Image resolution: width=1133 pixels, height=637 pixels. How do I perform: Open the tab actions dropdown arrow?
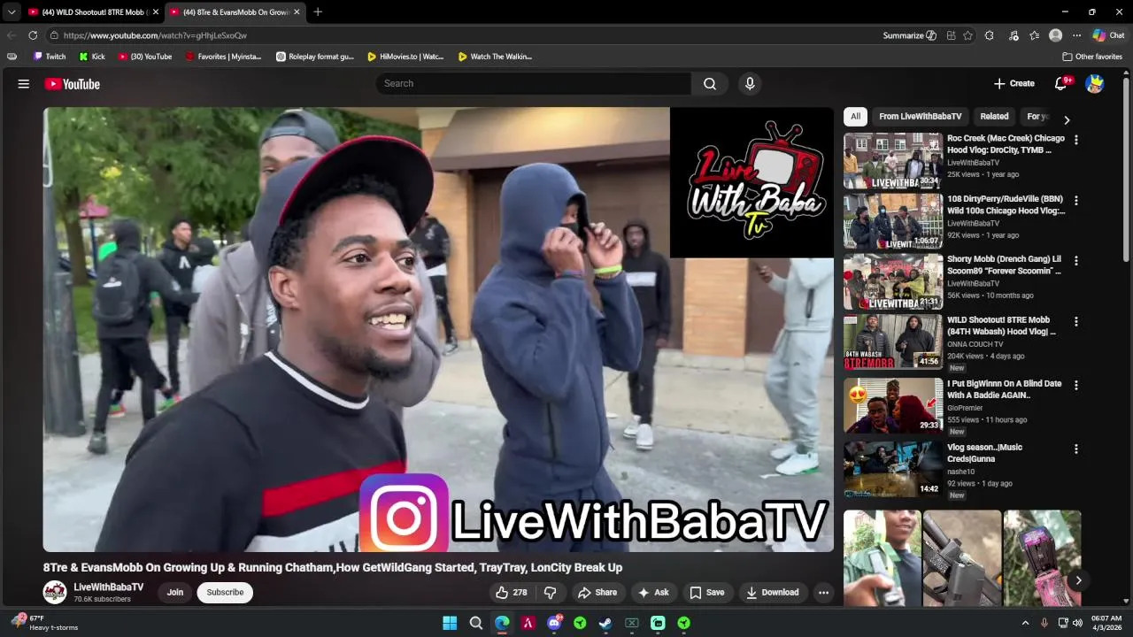click(12, 12)
